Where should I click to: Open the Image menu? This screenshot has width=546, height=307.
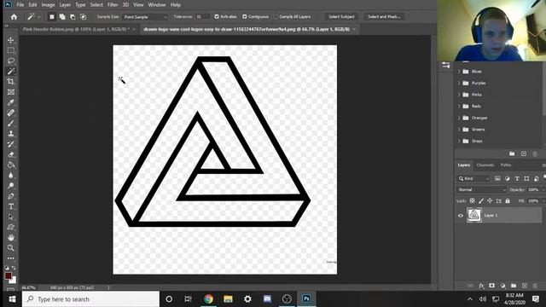tap(48, 5)
